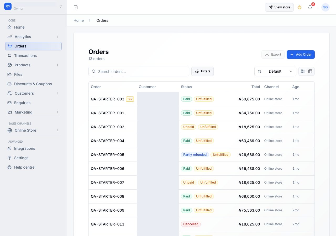
Task: Open notifications bell
Action: coord(310,7)
